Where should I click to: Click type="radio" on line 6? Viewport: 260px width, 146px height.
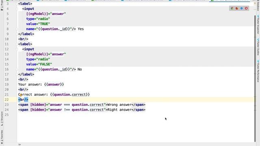click(x=38, y=19)
